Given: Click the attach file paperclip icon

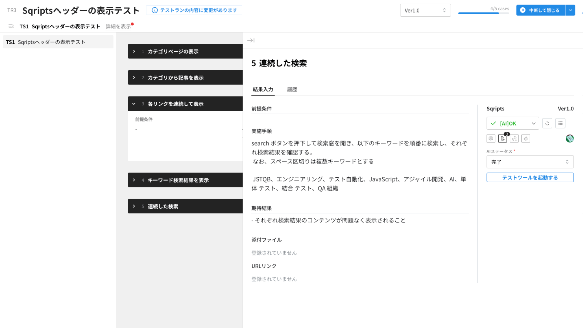Looking at the screenshot, I should click(503, 139).
